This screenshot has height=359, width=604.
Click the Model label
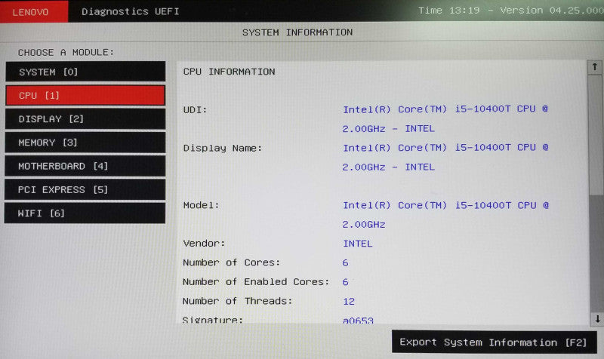[201, 205]
